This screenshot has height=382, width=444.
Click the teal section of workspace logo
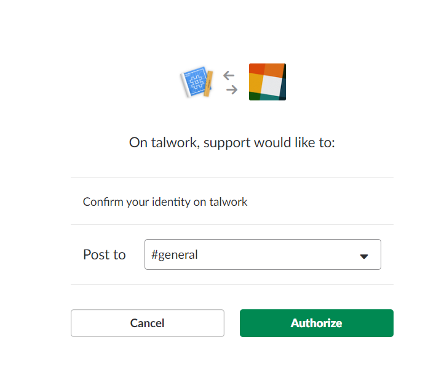[x=271, y=97]
